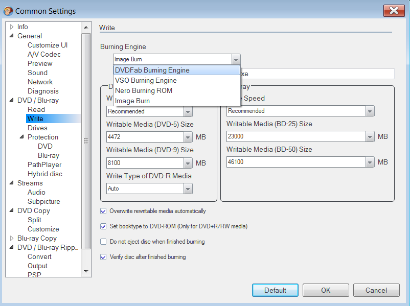Select Audio under Streams

point(37,192)
